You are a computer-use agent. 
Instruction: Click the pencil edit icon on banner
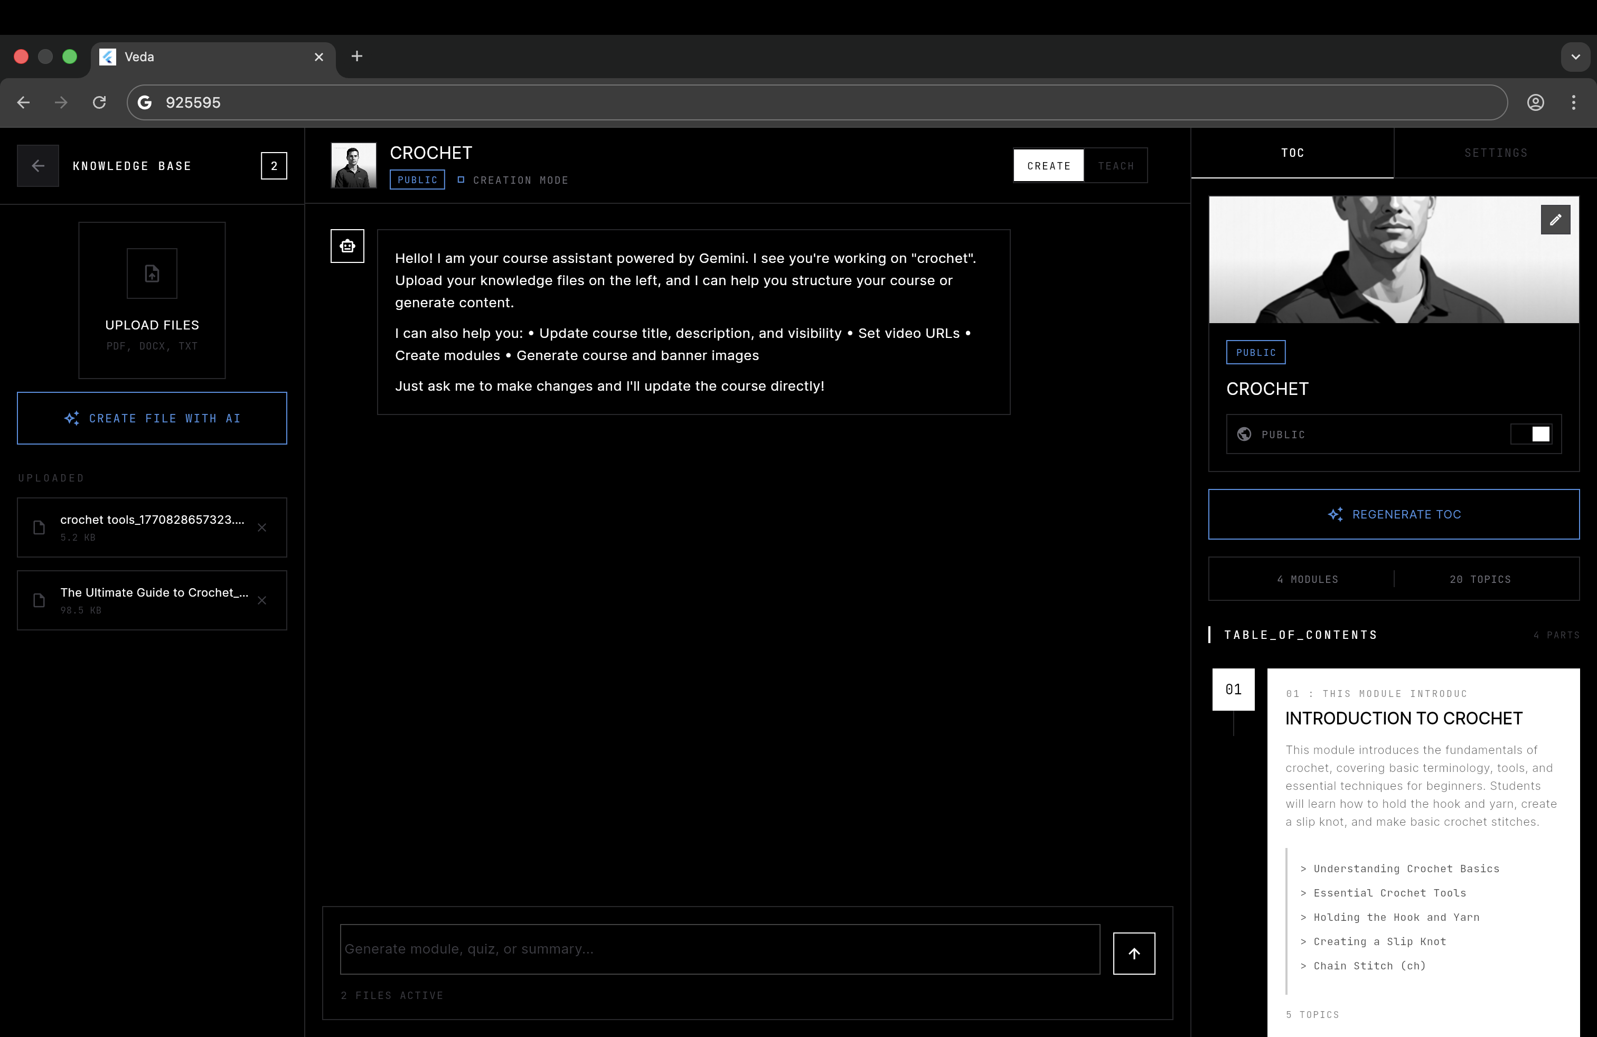pyautogui.click(x=1555, y=220)
